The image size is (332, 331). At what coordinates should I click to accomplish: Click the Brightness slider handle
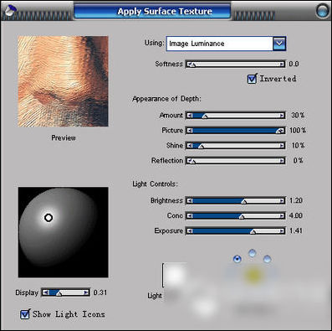(x=243, y=201)
